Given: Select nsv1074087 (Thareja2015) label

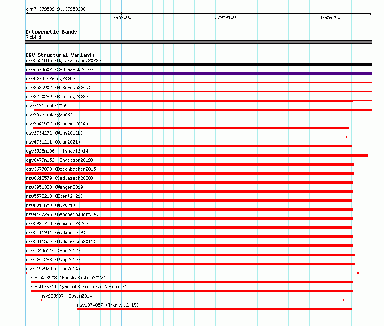Looking at the screenshot, I should 108,305.
